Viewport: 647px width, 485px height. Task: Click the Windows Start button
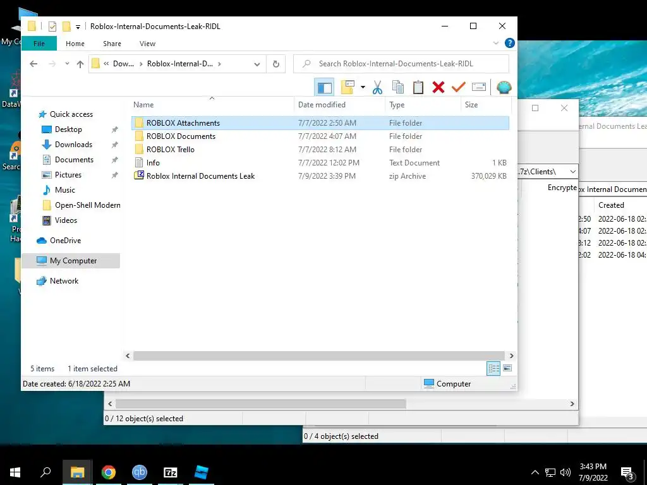15,472
